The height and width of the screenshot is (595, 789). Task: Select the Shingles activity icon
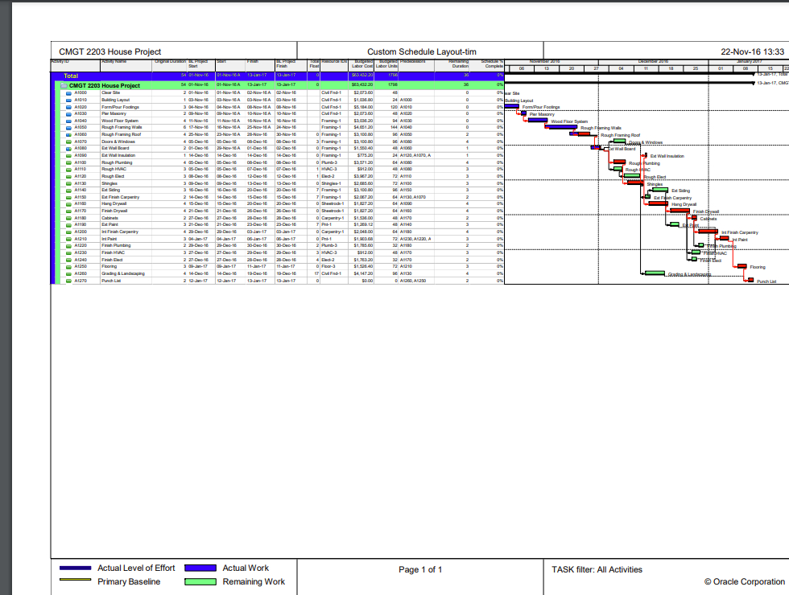point(69,183)
